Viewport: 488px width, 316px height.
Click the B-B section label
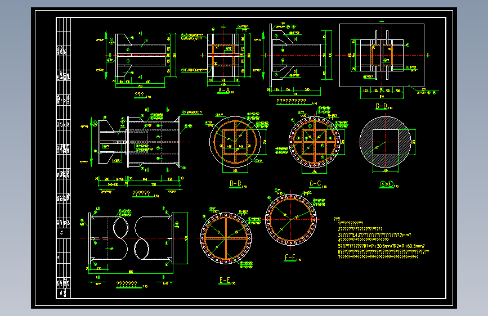pyautogui.click(x=236, y=184)
